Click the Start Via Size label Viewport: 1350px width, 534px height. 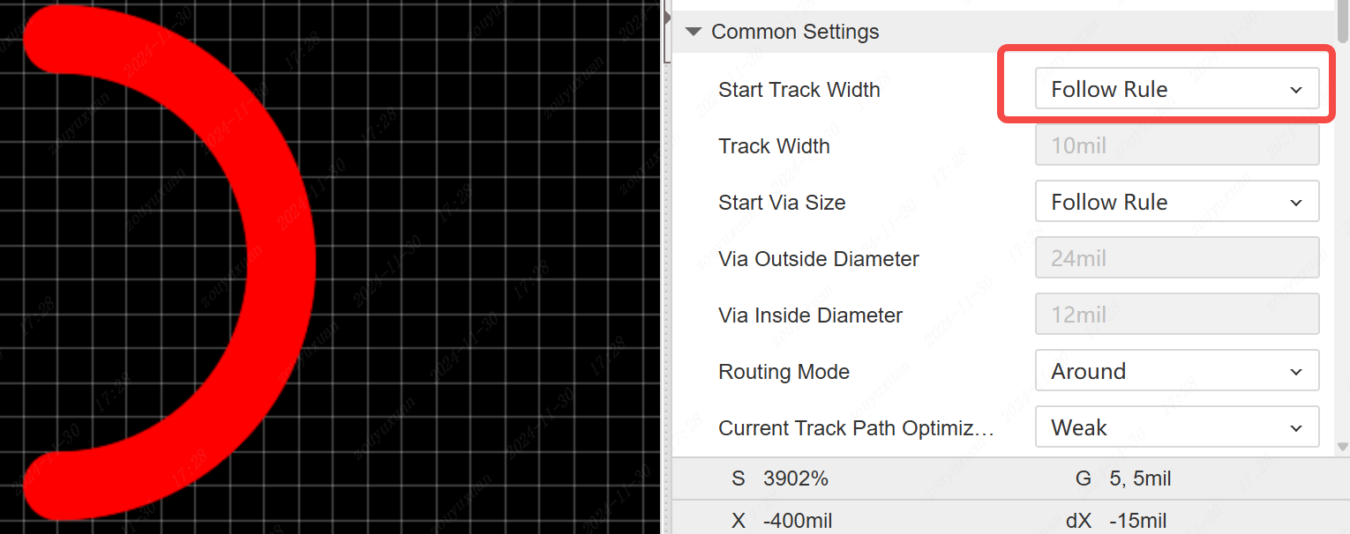pyautogui.click(x=781, y=202)
